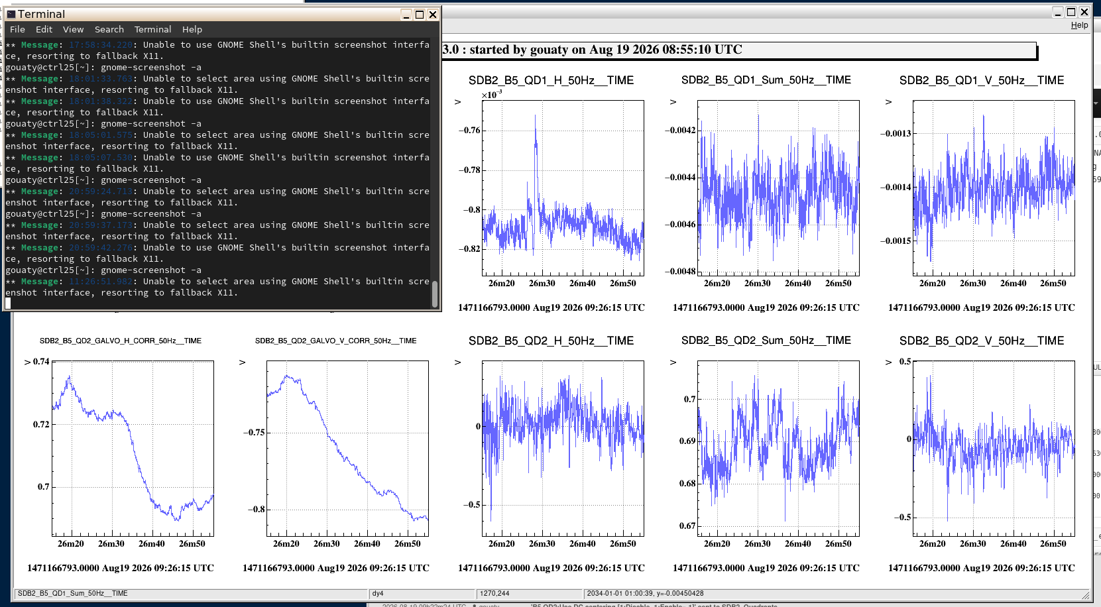Click arrow marker beside QD2_GALVO_H_CORR plot

(27, 362)
